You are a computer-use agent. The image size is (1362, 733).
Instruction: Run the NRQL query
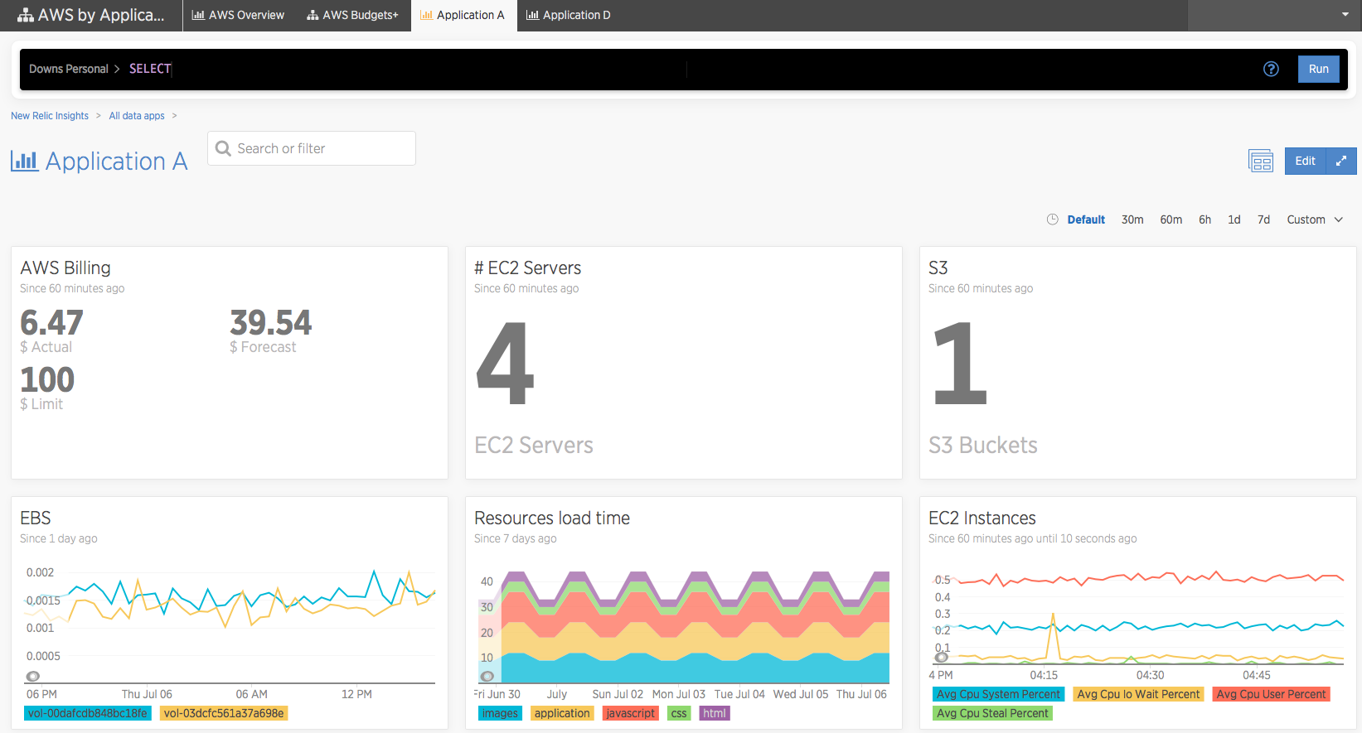(1318, 69)
